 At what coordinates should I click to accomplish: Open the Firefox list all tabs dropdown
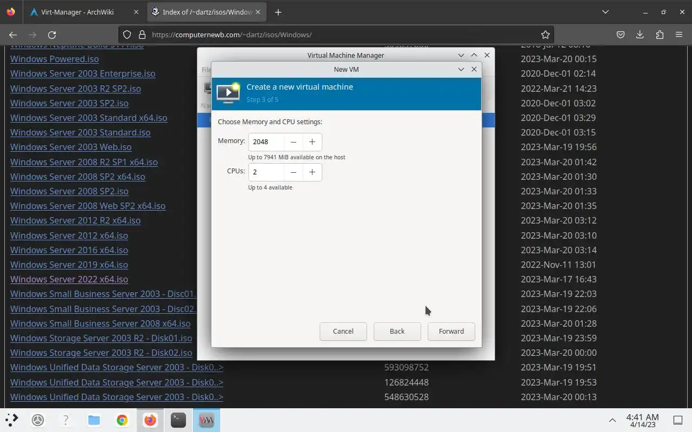(x=605, y=12)
